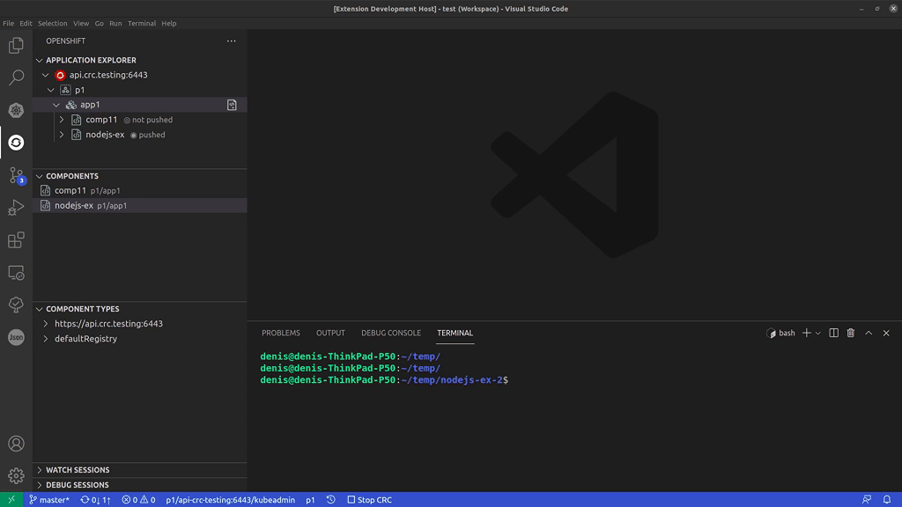This screenshot has height=507, width=902.
Task: Open the Edit menu
Action: coord(26,24)
